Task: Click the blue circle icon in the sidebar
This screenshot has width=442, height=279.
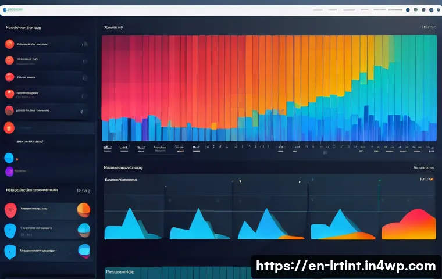Action: (9, 158)
